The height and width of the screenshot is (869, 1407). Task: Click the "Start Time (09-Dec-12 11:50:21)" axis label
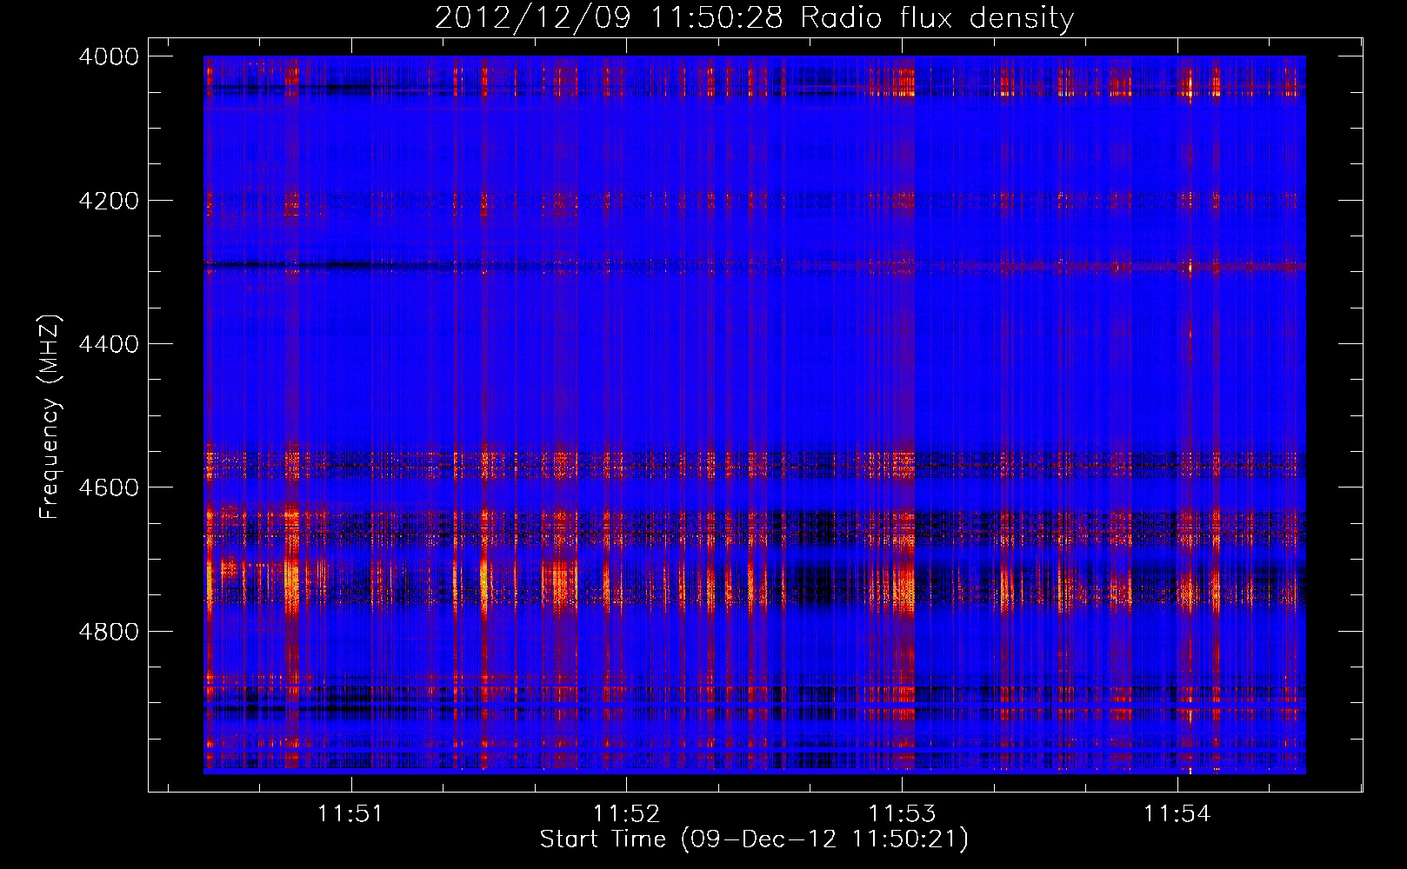coord(754,839)
